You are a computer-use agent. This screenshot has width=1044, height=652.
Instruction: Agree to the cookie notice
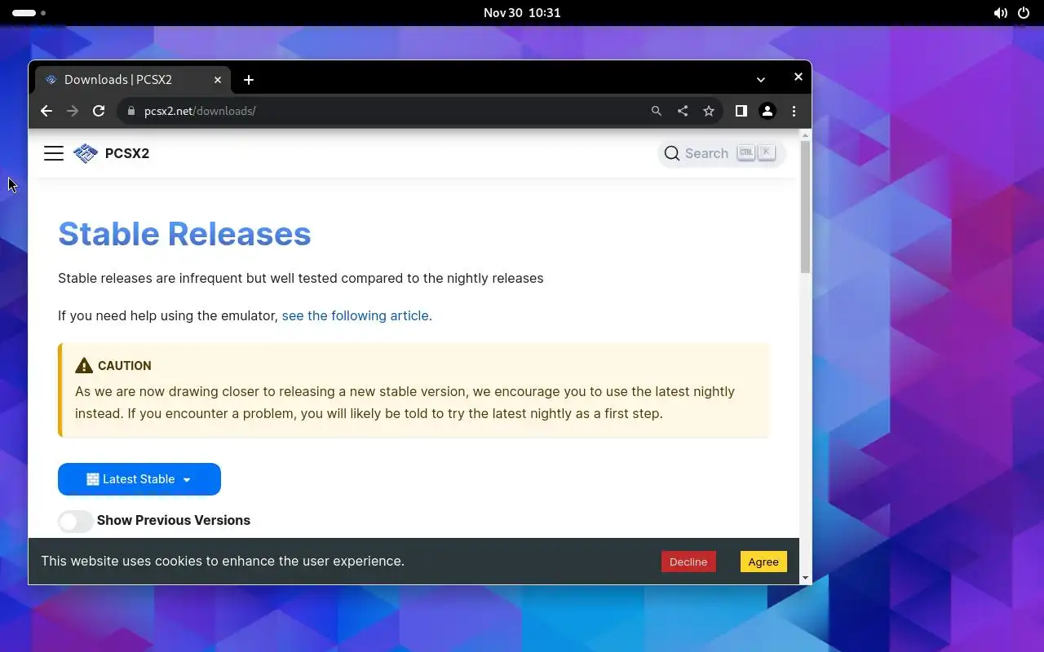pyautogui.click(x=763, y=562)
